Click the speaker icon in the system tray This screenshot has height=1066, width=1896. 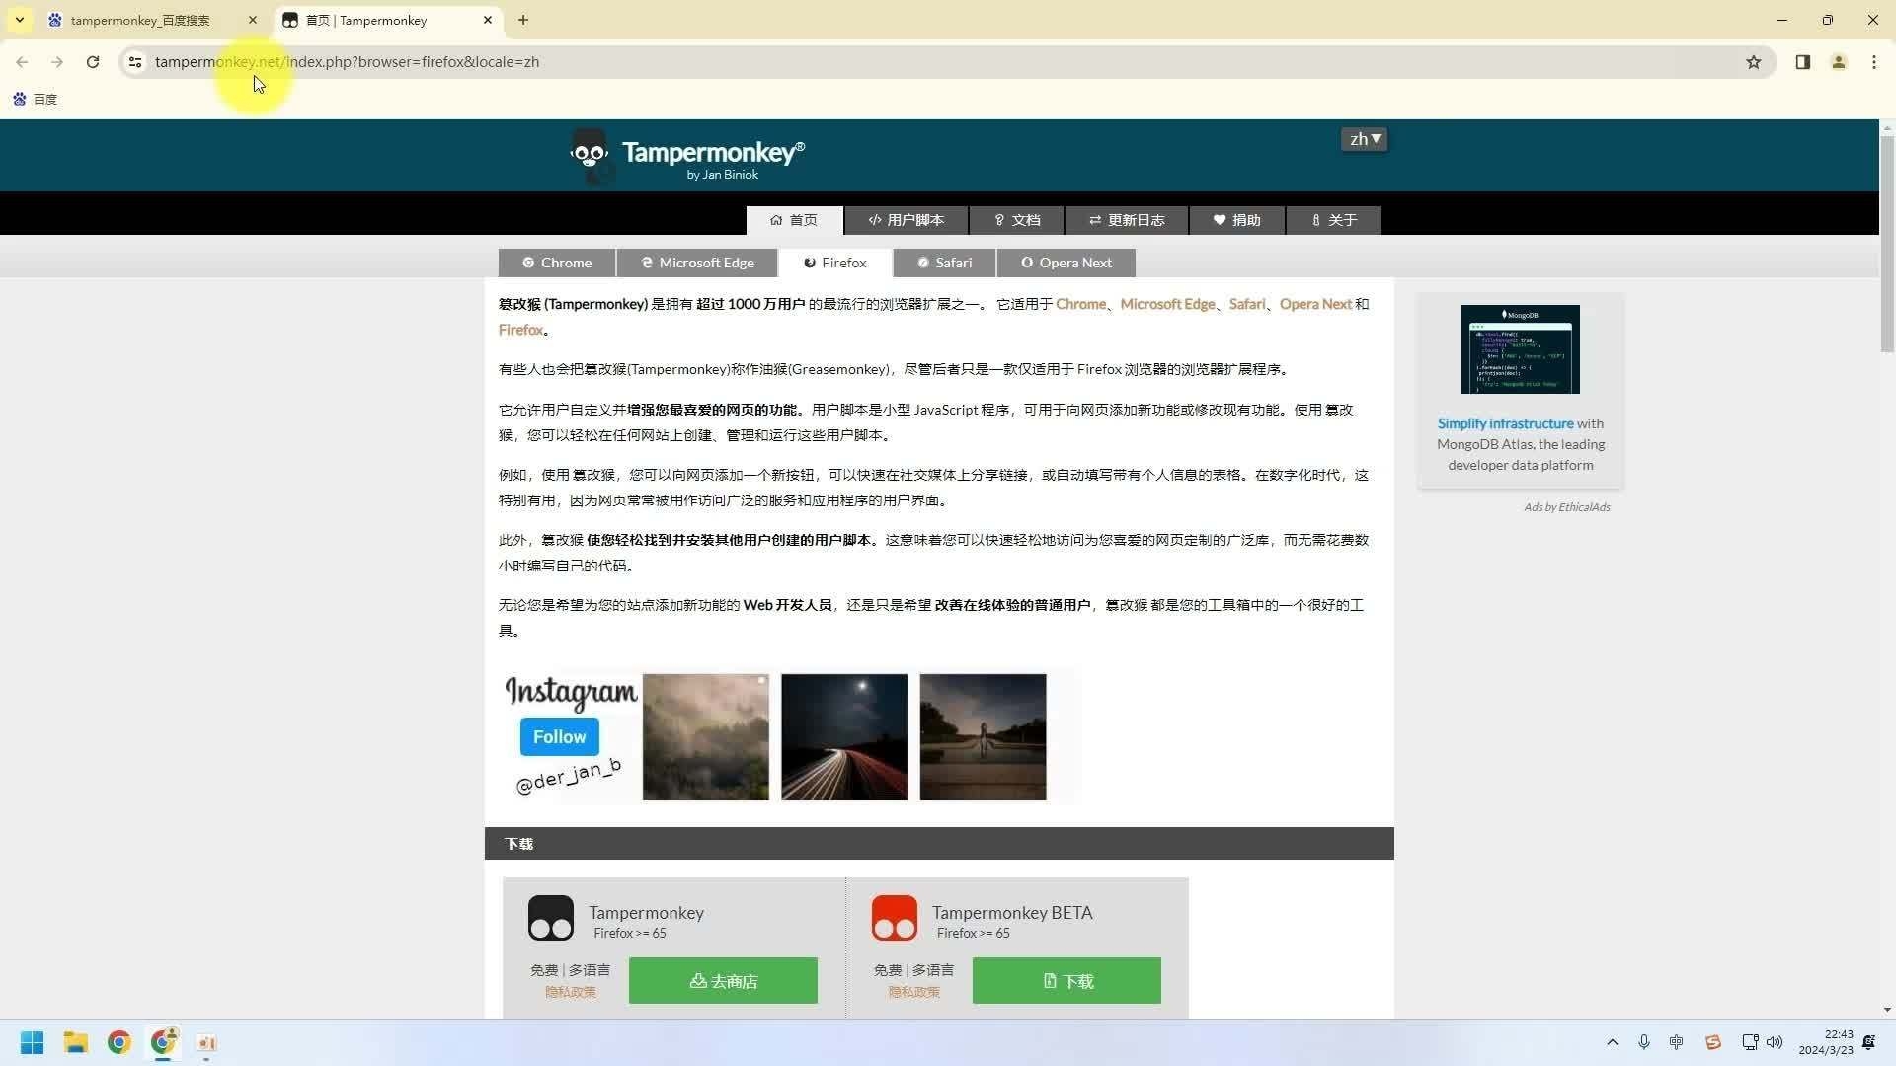point(1775,1042)
